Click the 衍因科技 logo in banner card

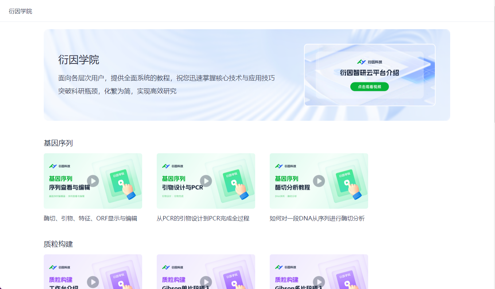tap(370, 62)
